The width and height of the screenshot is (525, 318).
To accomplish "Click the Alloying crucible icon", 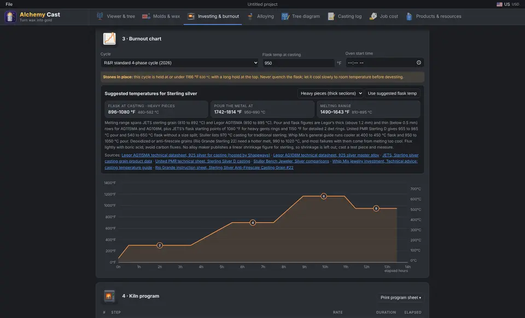I will click(250, 16).
